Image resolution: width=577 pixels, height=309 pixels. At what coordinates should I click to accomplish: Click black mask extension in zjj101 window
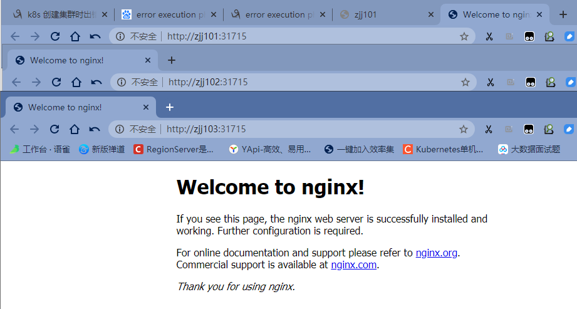529,36
